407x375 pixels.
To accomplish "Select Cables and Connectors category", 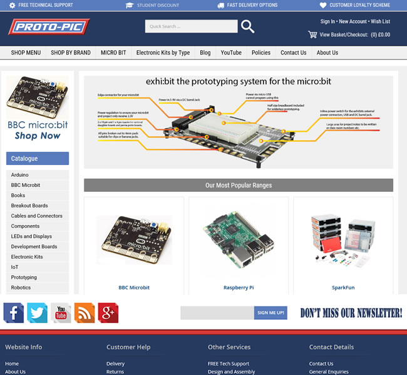I will pyautogui.click(x=36, y=216).
